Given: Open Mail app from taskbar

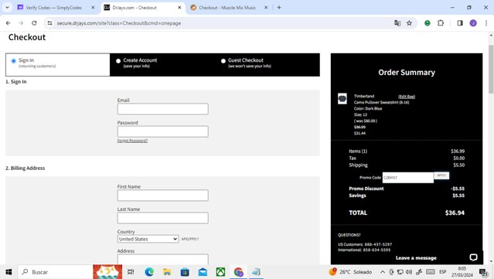Looking at the screenshot, I should [203, 272].
